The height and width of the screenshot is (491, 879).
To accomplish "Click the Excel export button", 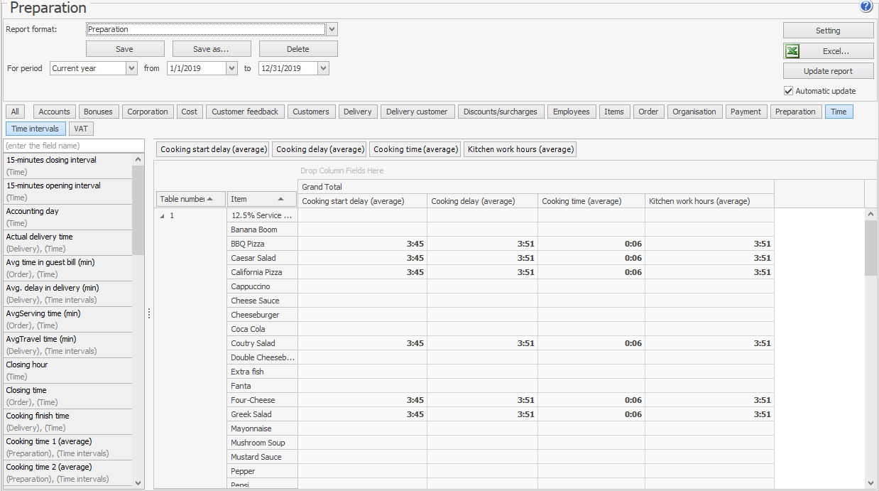I will 828,51.
